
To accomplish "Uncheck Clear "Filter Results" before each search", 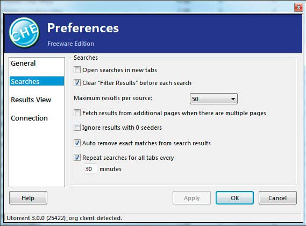I will 77,83.
